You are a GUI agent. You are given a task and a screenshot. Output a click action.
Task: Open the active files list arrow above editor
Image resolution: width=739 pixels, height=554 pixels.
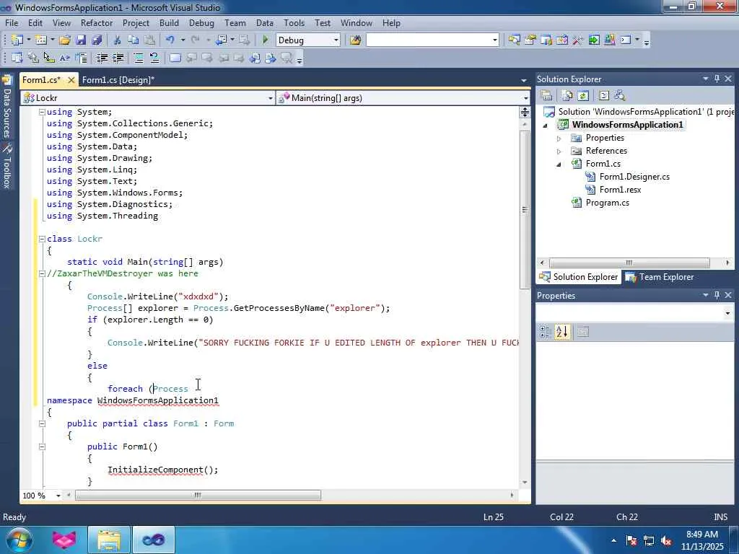(x=524, y=81)
